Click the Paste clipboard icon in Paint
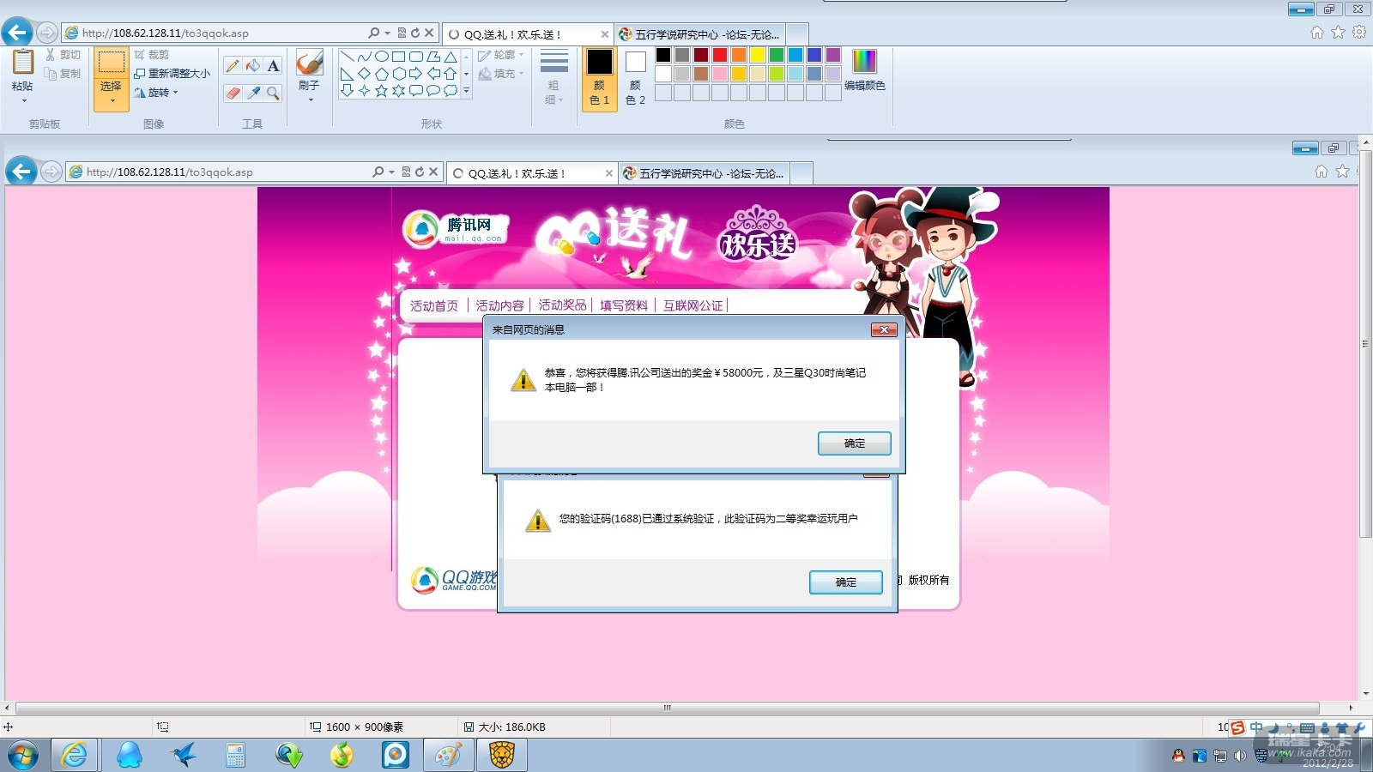Screen dimensions: 1373x772 pos(23,62)
